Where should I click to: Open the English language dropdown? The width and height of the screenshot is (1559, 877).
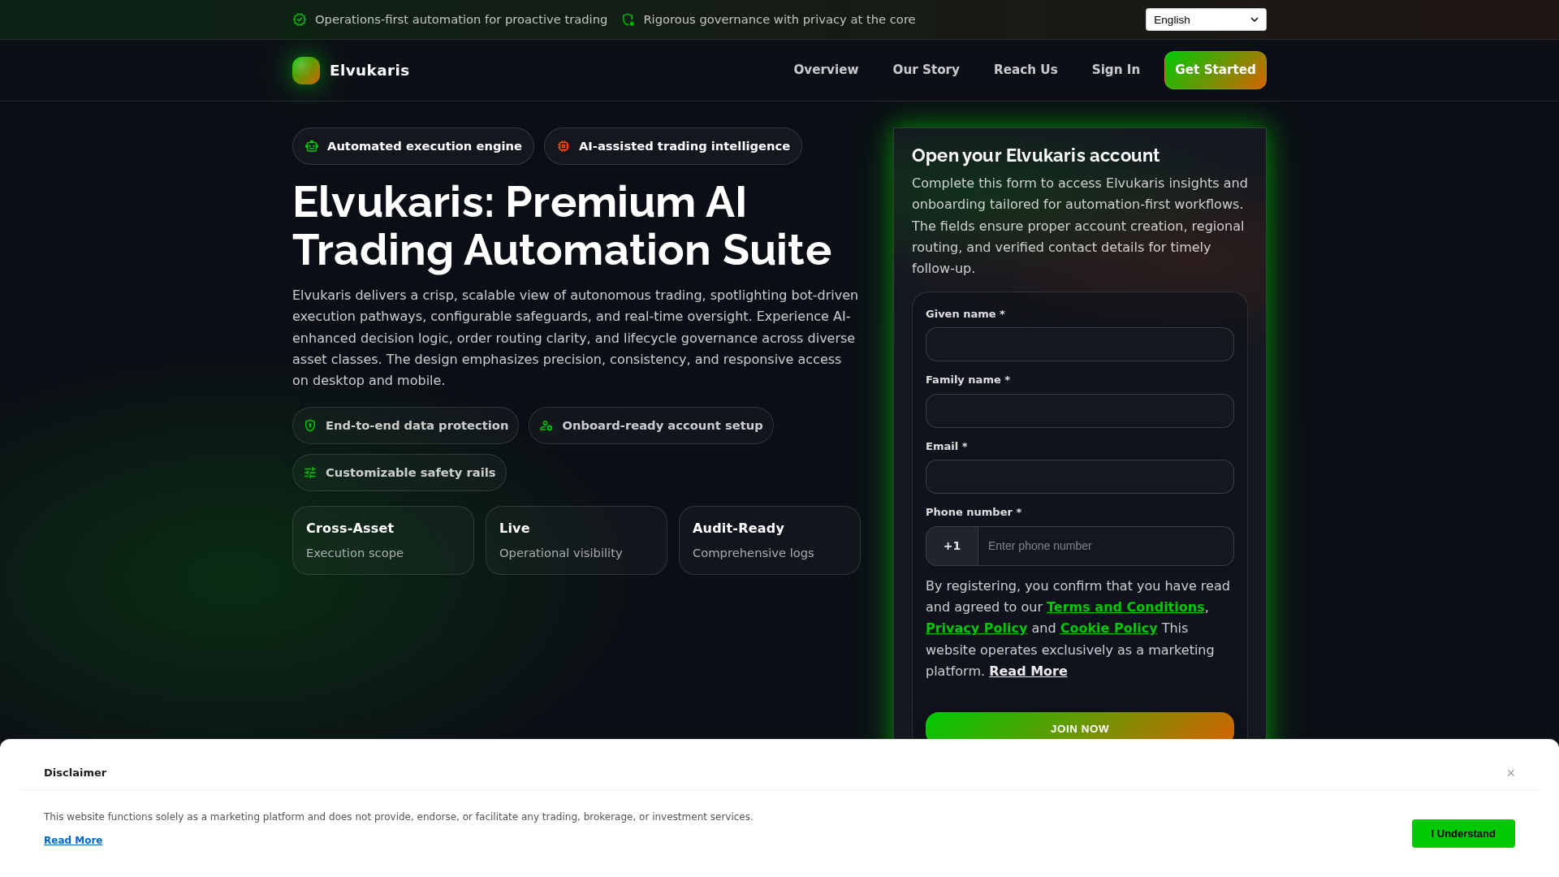click(x=1206, y=19)
